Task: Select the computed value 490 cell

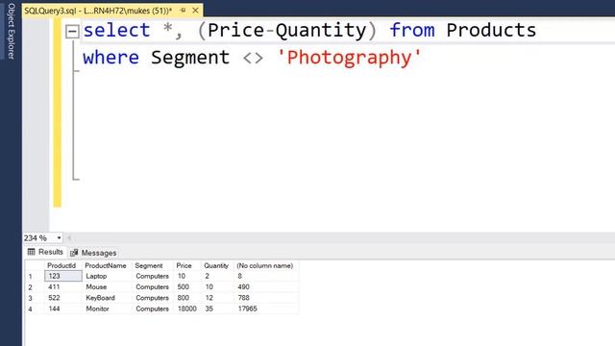Action: 267,287
